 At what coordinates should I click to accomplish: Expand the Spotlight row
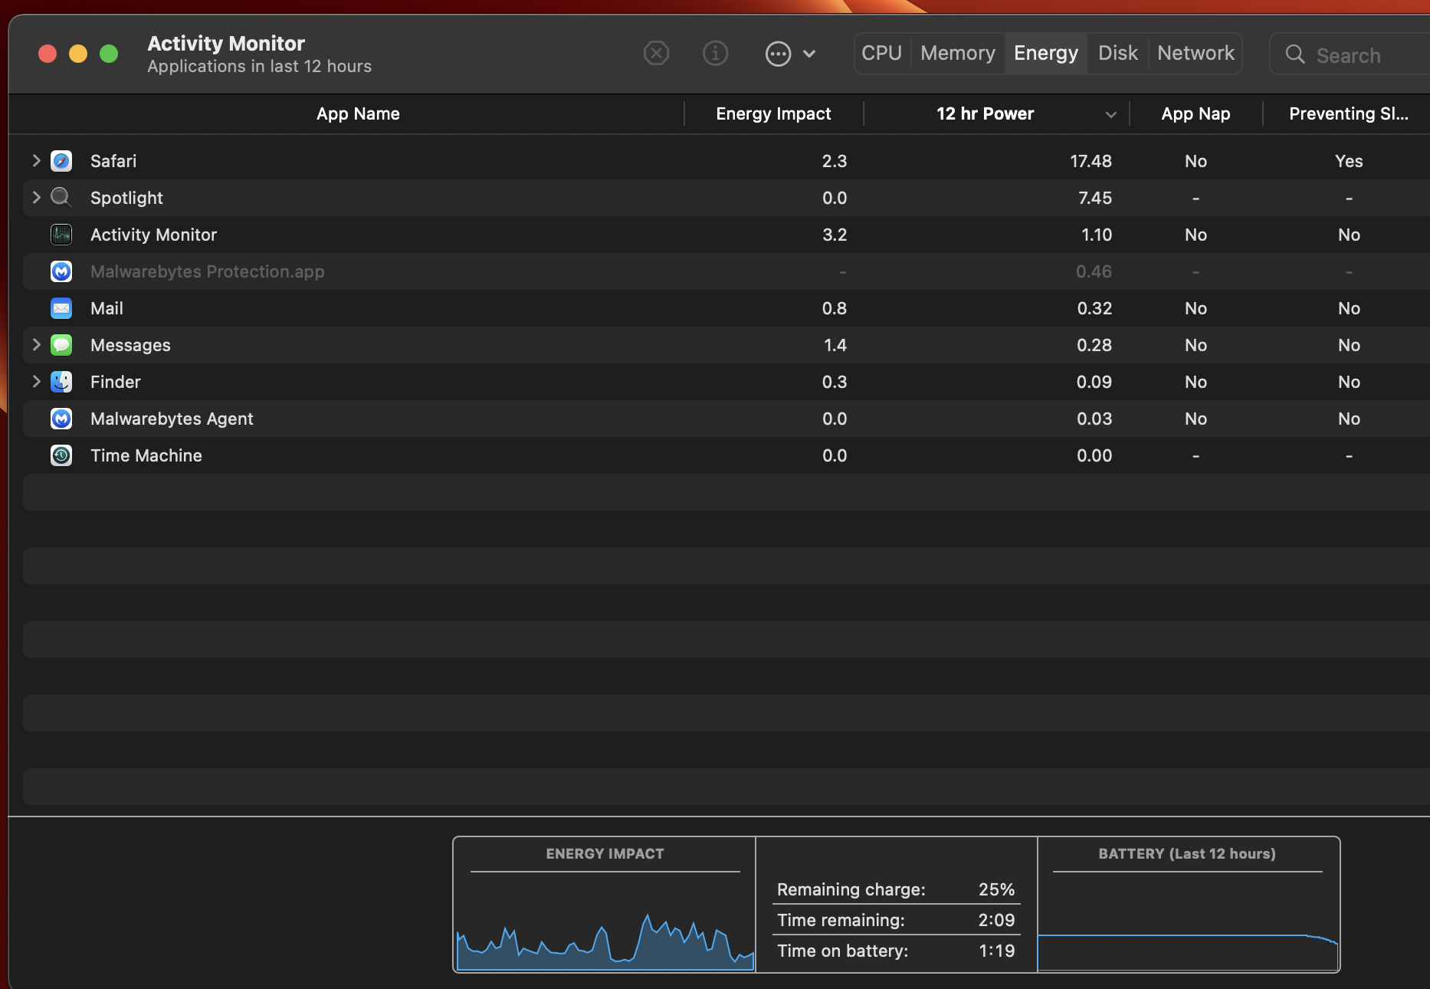(36, 197)
